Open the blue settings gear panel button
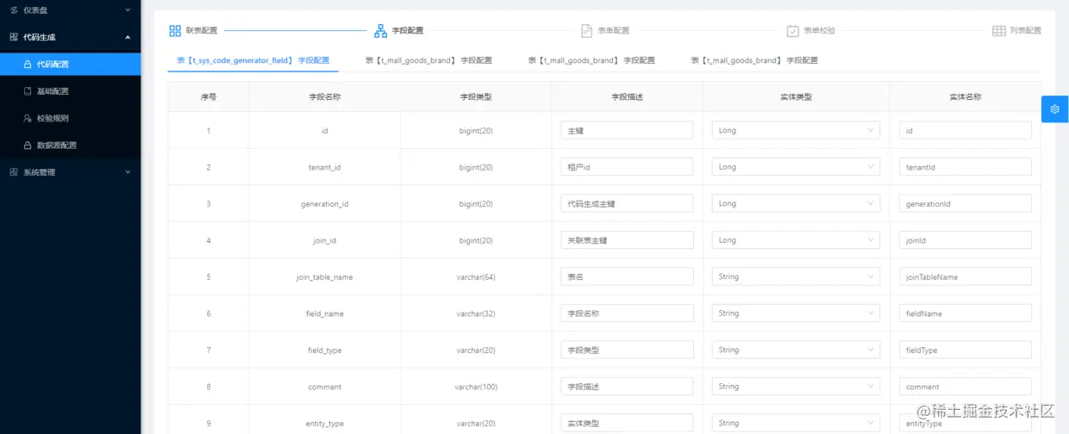Screen dimensions: 1069x434 (x=1054, y=109)
